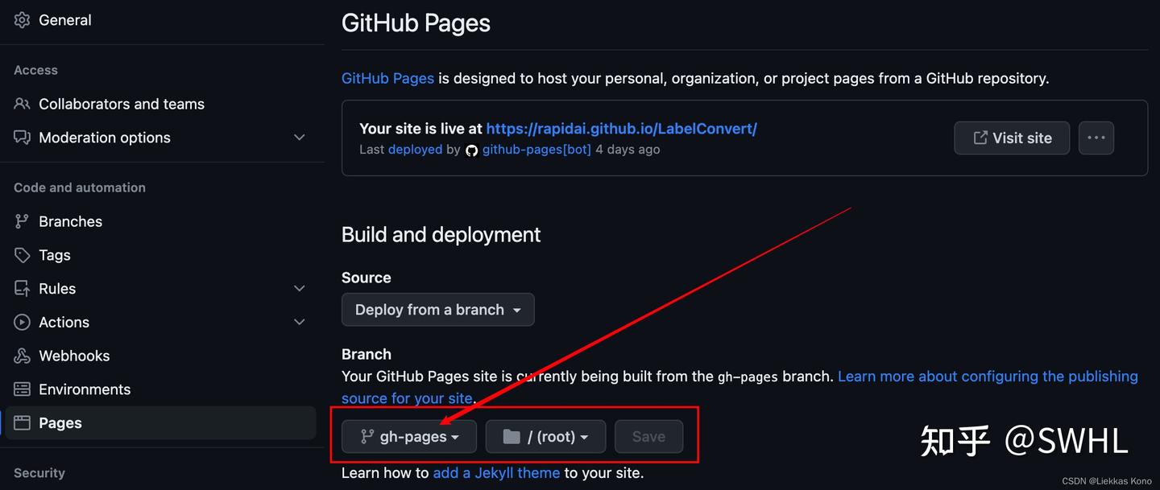Click the folder icon in root selector
The height and width of the screenshot is (490, 1160).
point(512,436)
